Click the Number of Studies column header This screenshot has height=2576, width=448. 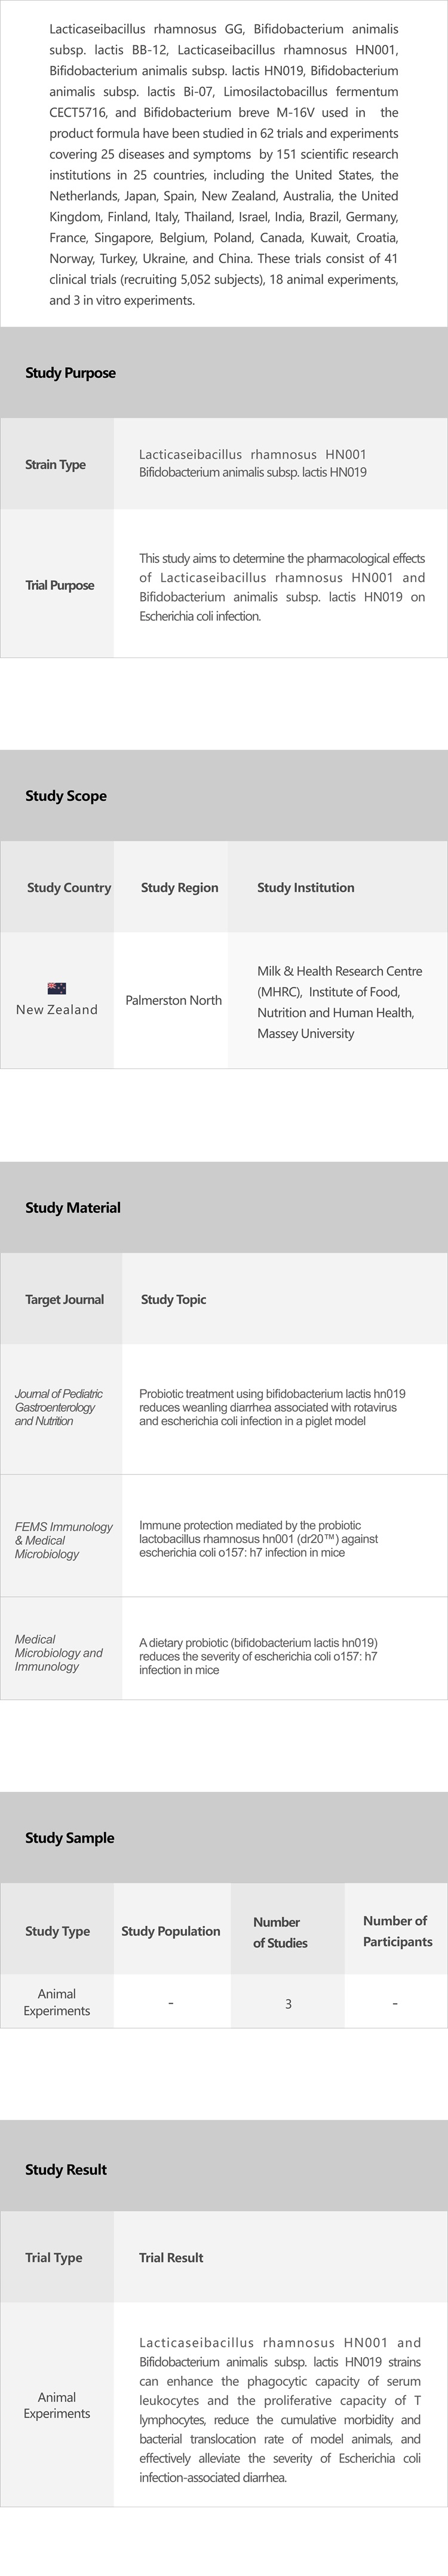280,1932
